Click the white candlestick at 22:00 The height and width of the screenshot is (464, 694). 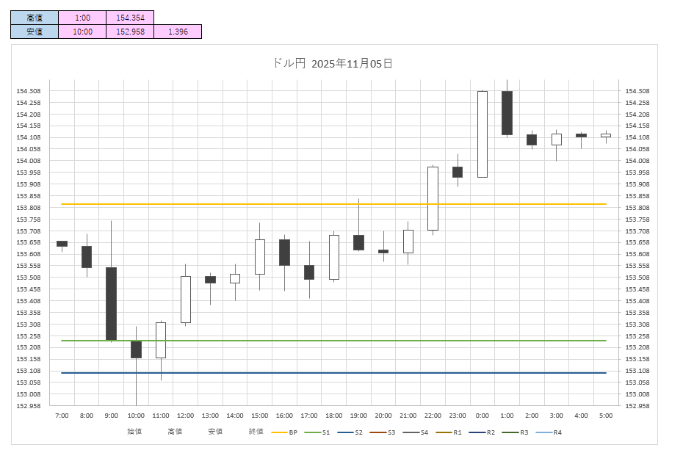click(x=433, y=198)
